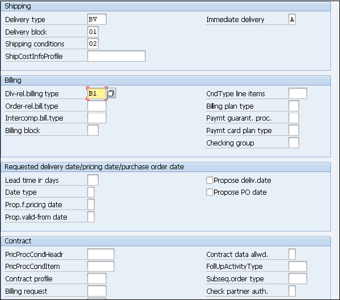This screenshot has height=300, width=340.
Task: Select the Subseq.order type field
Action: coord(297,278)
